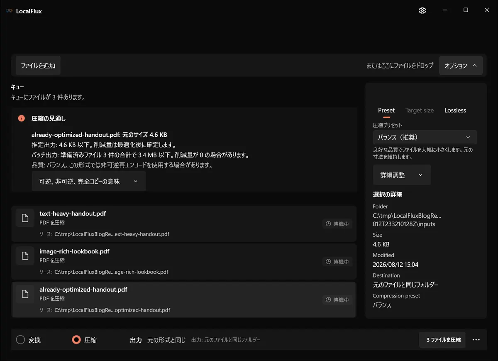Image resolution: width=498 pixels, height=361 pixels.
Task: Click the Destination value in 選択の詳細
Action: pos(405,285)
